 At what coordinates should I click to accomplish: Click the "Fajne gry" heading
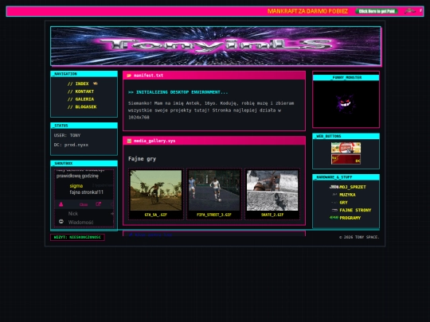tap(142, 159)
